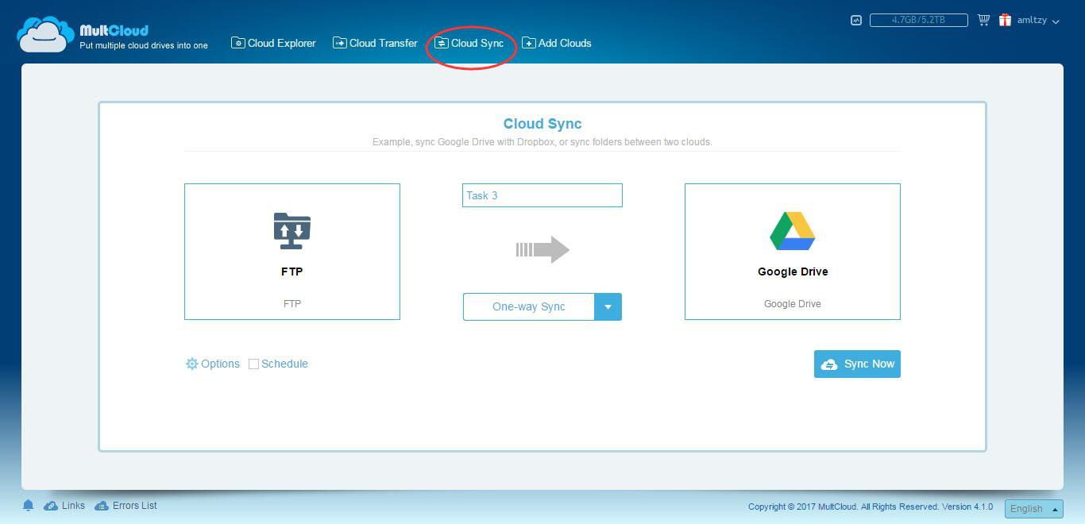
Task: Open the Cloud Explorer tab
Action: point(273,43)
